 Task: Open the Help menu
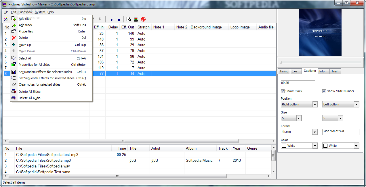51,12
